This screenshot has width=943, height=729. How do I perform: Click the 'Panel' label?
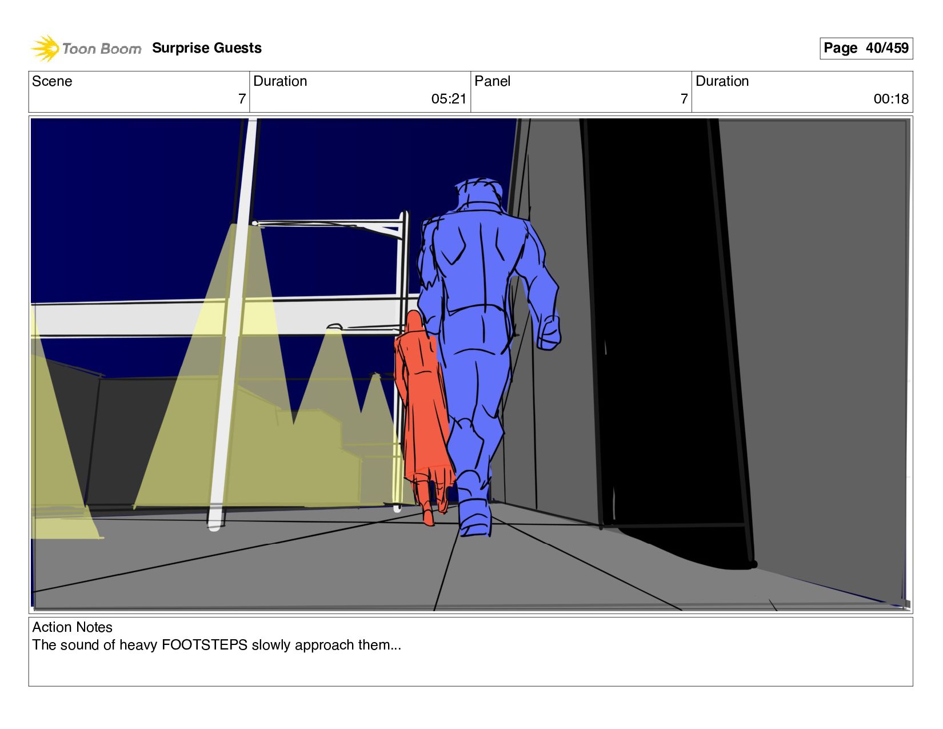click(492, 81)
